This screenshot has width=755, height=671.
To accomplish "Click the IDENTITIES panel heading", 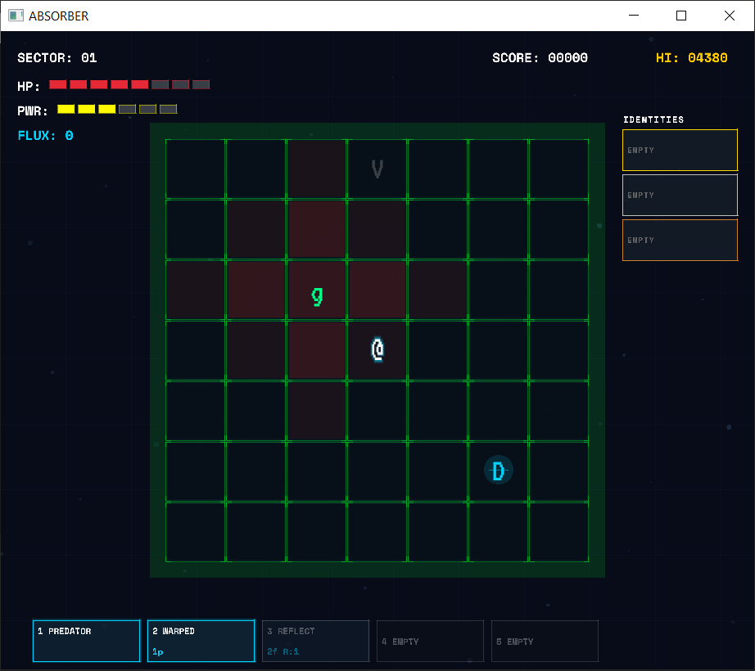I will (653, 119).
